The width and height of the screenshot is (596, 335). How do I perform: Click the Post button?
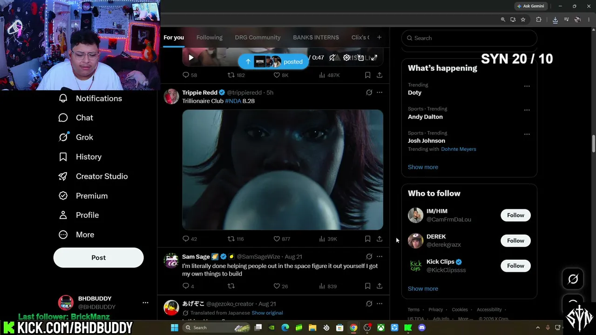click(98, 258)
